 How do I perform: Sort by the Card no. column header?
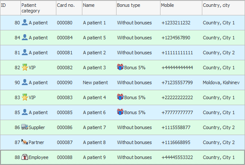tap(69, 8)
